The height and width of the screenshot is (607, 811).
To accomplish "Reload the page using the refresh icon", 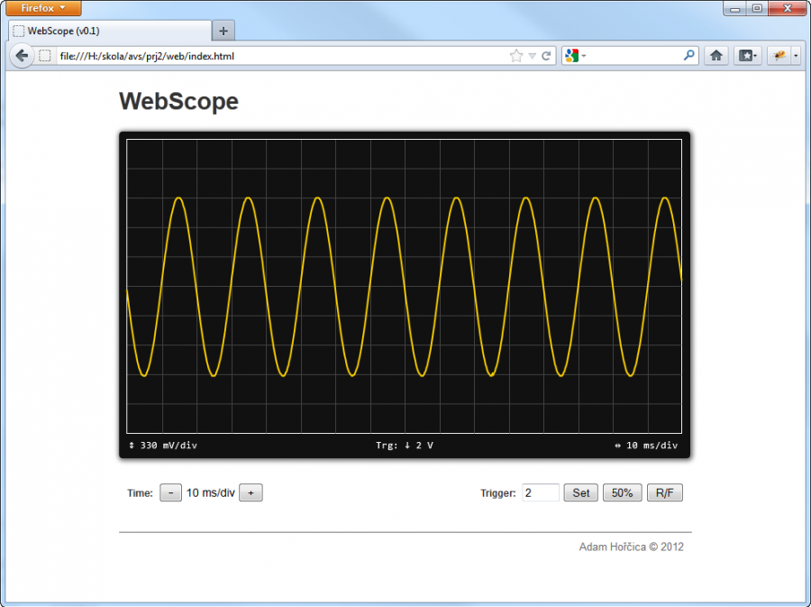I will coord(546,56).
